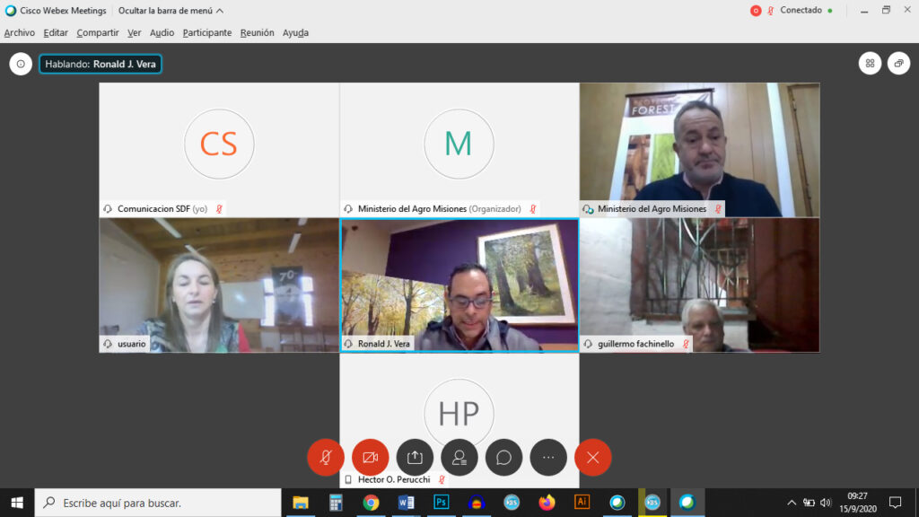Change the video grid layout
The height and width of the screenshot is (517, 919).
(869, 64)
